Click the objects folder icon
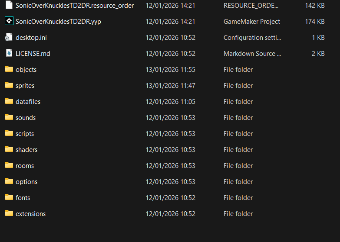Viewport: 340px width, 242px height. [9, 69]
